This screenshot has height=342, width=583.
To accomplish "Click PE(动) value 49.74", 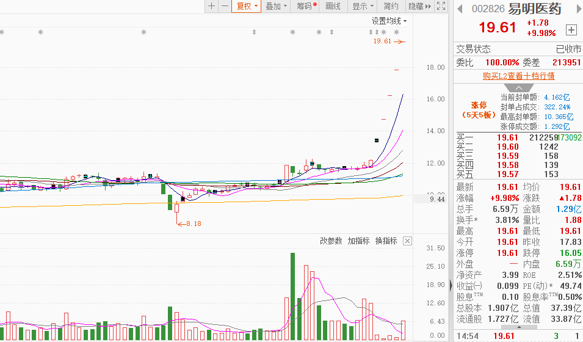I will (x=570, y=286).
